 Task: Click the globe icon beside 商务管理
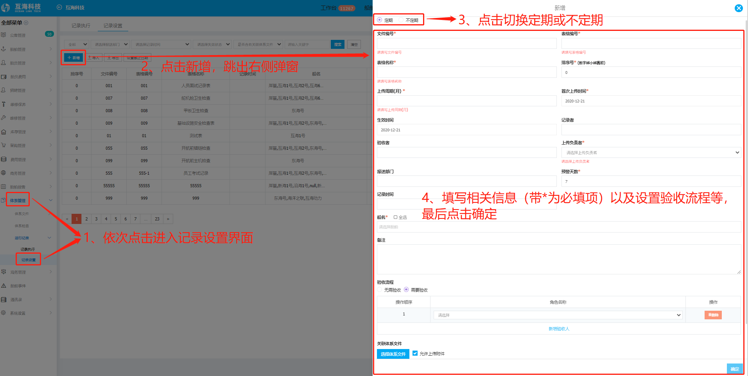coord(4,173)
